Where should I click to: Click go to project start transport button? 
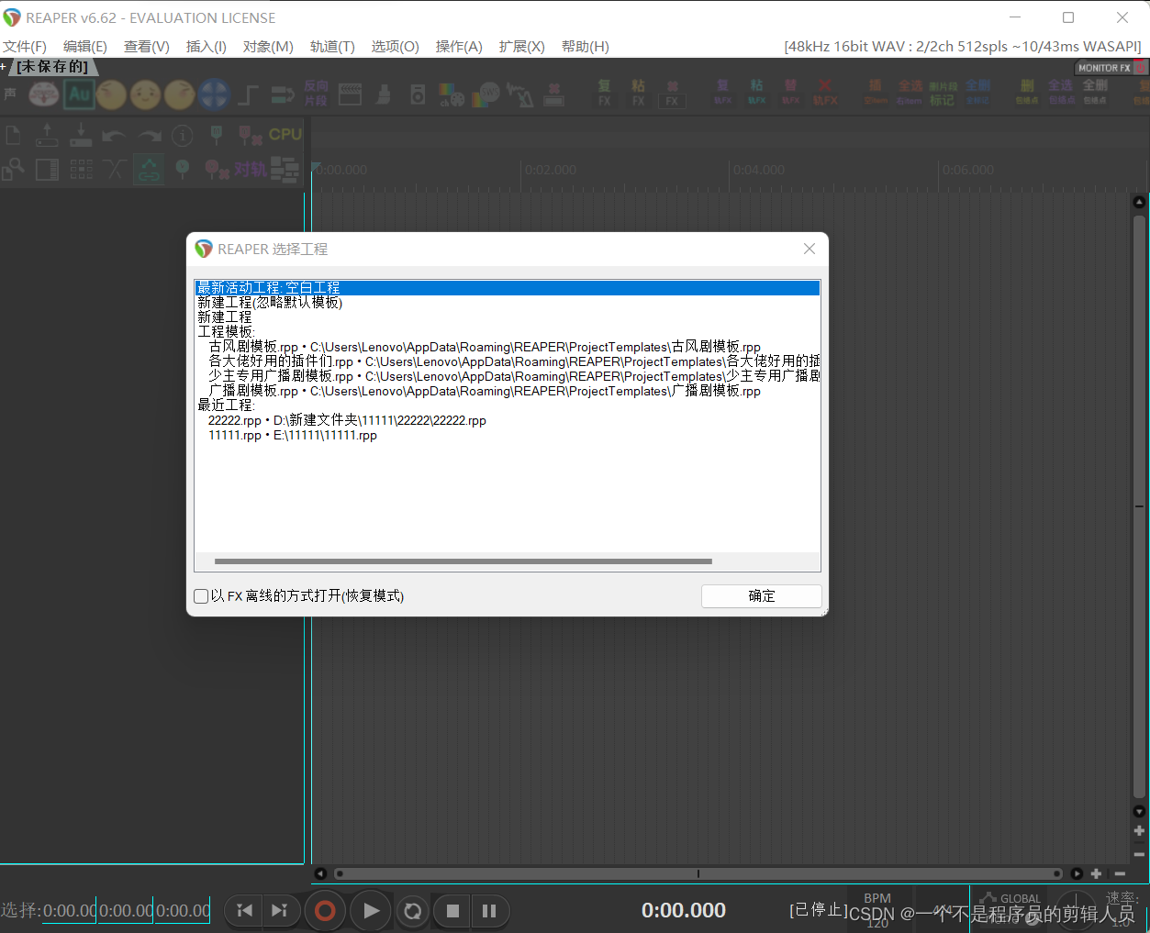[244, 910]
